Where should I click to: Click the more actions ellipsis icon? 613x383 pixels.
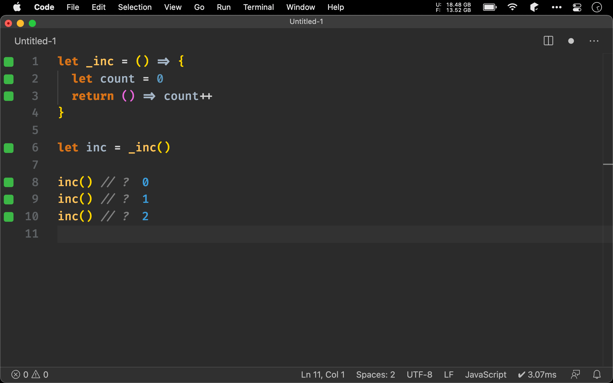click(594, 41)
